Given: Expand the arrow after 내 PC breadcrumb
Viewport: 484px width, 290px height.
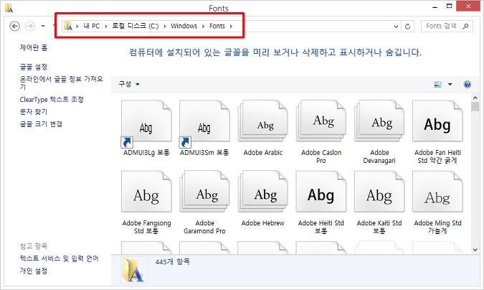Looking at the screenshot, I should point(106,27).
